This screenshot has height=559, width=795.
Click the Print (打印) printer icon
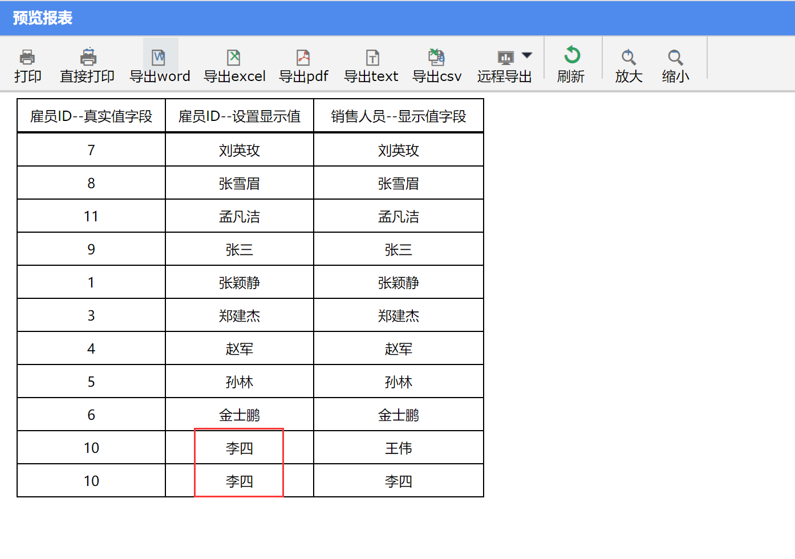pyautogui.click(x=27, y=58)
